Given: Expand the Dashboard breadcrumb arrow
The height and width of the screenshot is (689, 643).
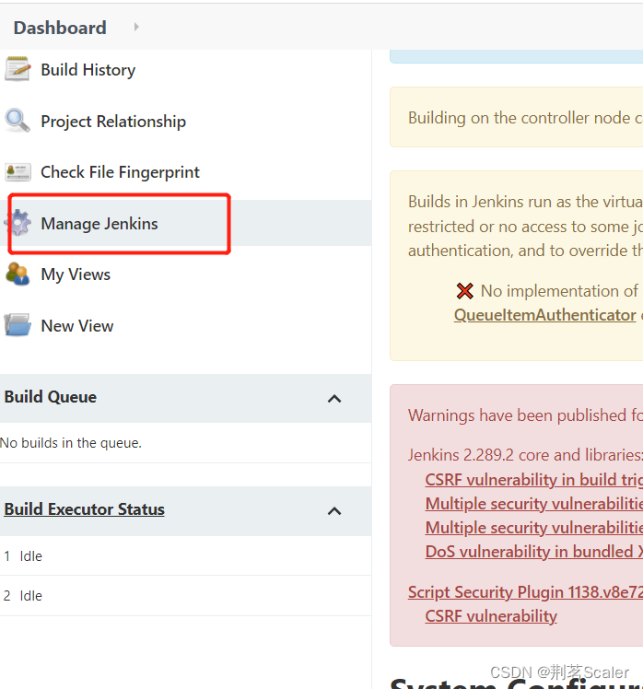Looking at the screenshot, I should pos(136,28).
